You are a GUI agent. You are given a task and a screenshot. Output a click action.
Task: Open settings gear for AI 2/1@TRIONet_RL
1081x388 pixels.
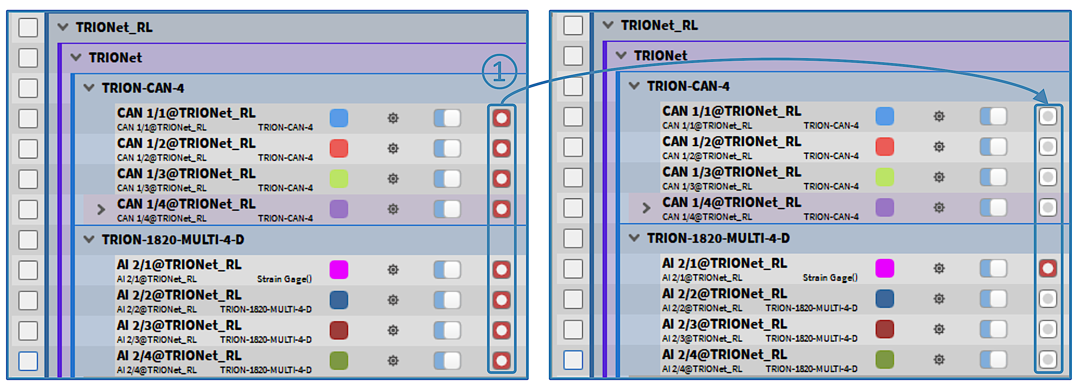point(393,270)
